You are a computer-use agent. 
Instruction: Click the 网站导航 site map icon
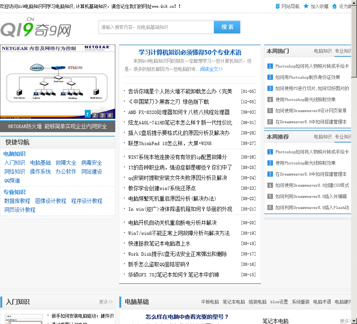click(x=277, y=6)
